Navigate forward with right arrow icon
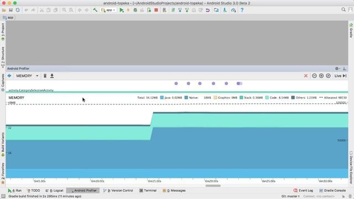This screenshot has width=354, height=199. point(86,10)
